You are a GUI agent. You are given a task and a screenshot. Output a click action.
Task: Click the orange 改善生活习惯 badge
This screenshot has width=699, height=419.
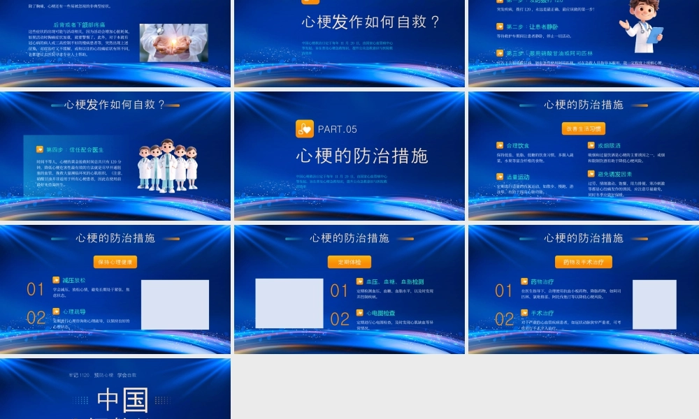click(x=584, y=128)
